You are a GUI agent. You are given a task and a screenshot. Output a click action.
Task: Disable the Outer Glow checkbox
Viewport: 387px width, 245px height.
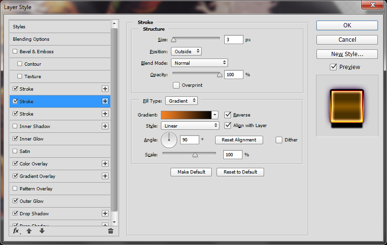pos(15,201)
